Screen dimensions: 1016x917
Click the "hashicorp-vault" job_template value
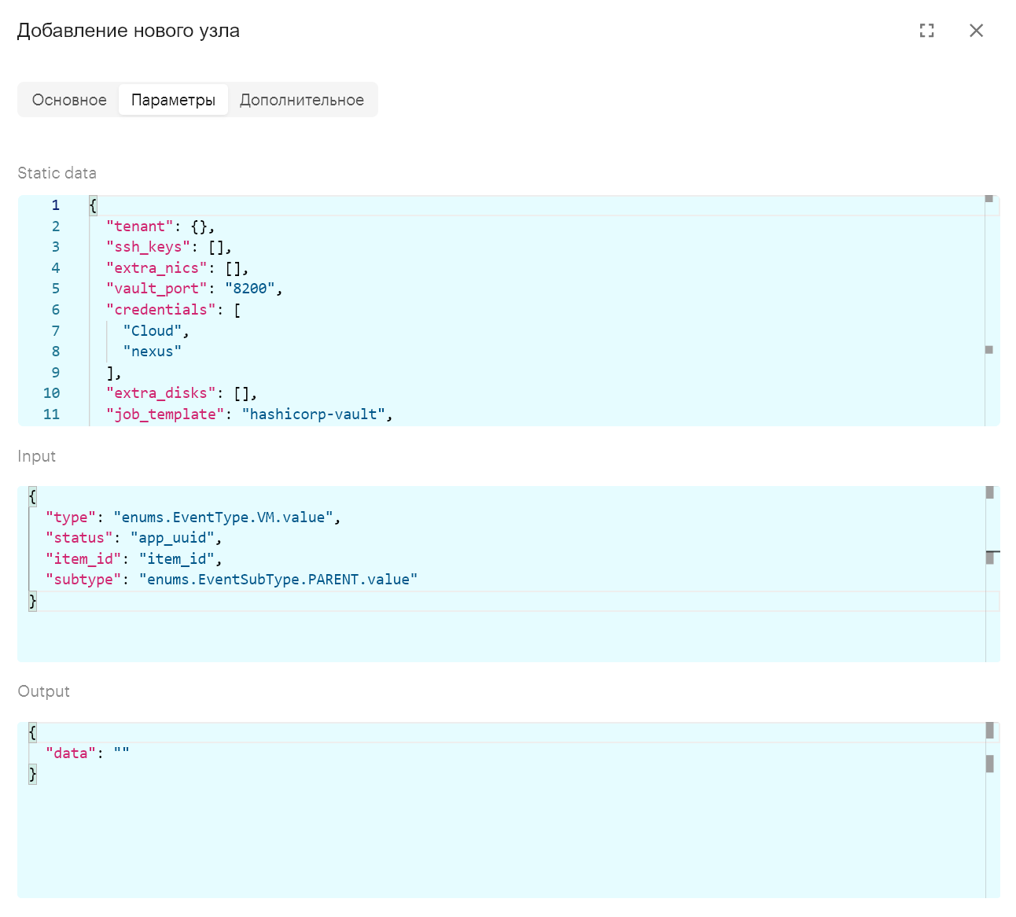(x=314, y=414)
